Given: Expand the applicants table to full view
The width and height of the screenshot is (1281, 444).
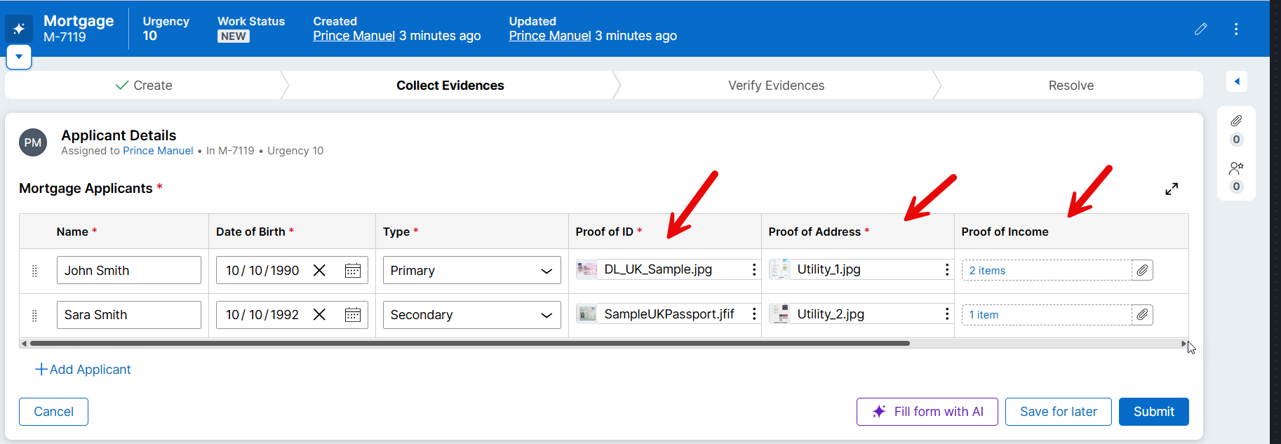Looking at the screenshot, I should (1171, 189).
